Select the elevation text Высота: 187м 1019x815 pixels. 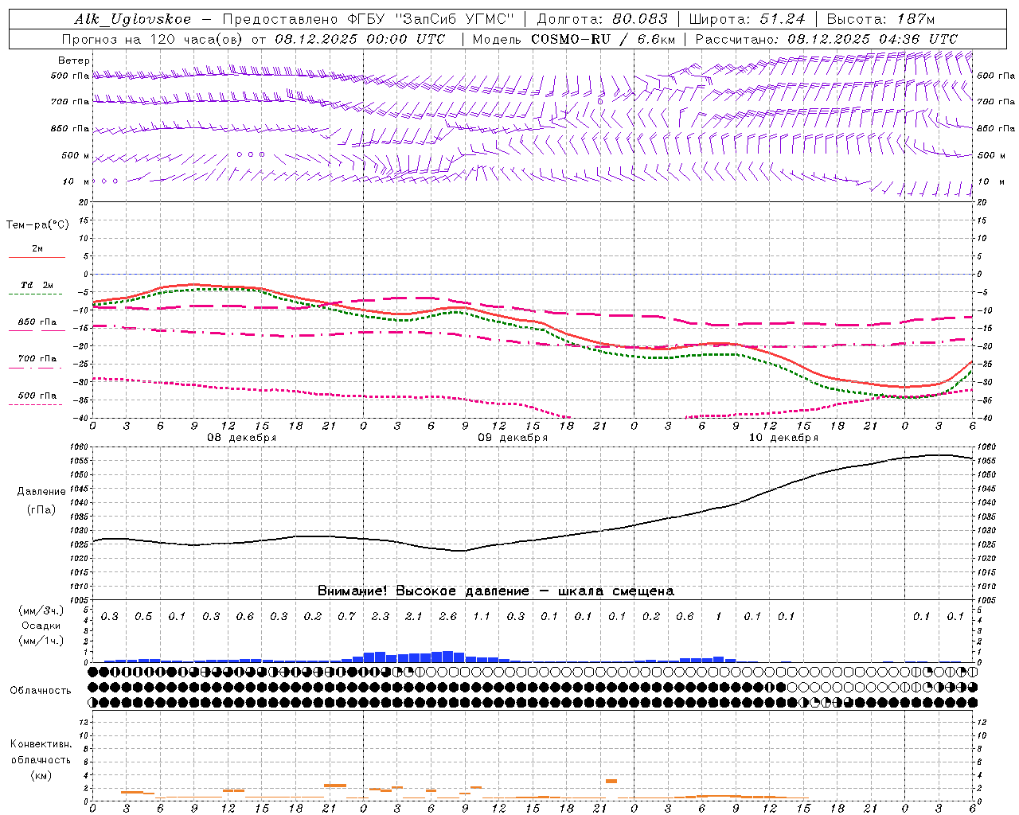(880, 19)
